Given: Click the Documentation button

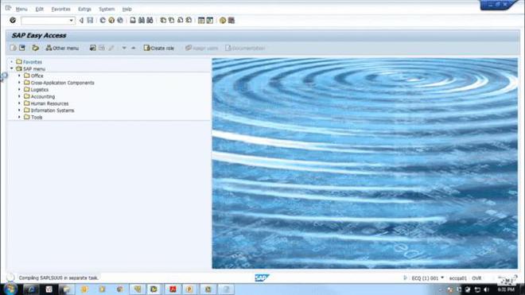Looking at the screenshot, I should click(245, 48).
